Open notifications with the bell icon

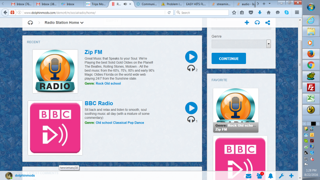click(x=271, y=176)
